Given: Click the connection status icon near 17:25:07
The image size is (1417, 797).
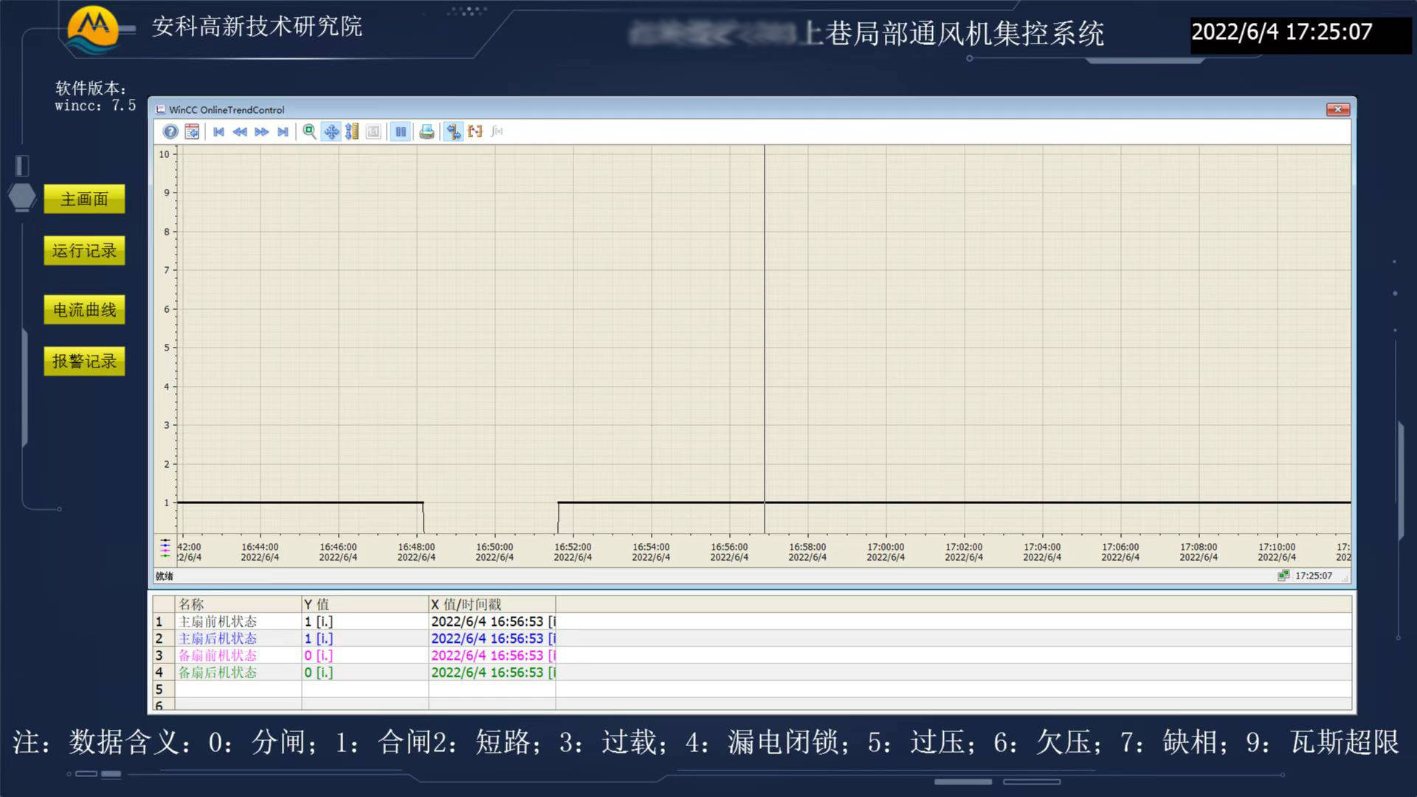Looking at the screenshot, I should 1283,576.
